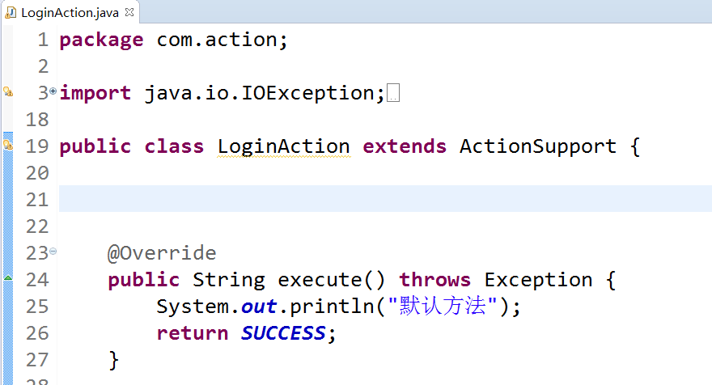Click line number 21 in the ruler
This screenshot has height=385, width=712.
point(37,200)
